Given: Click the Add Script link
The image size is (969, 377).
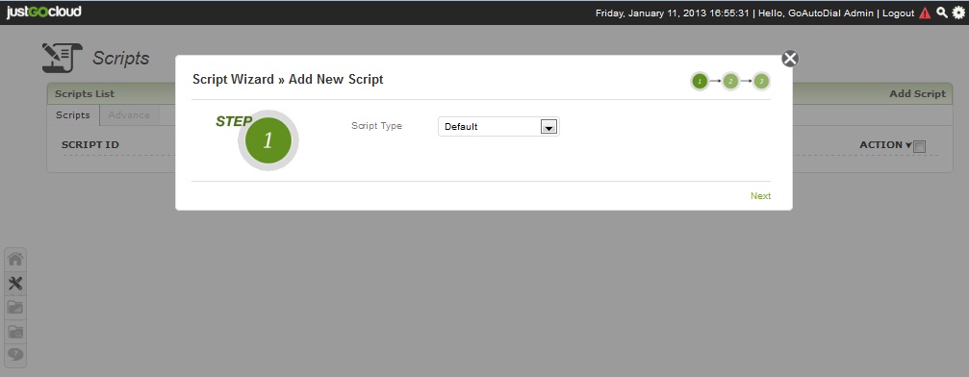Looking at the screenshot, I should (x=917, y=94).
